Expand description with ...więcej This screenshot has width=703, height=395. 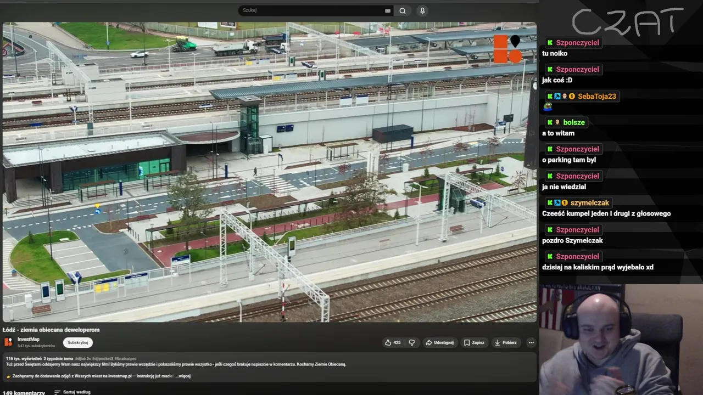pos(183,376)
